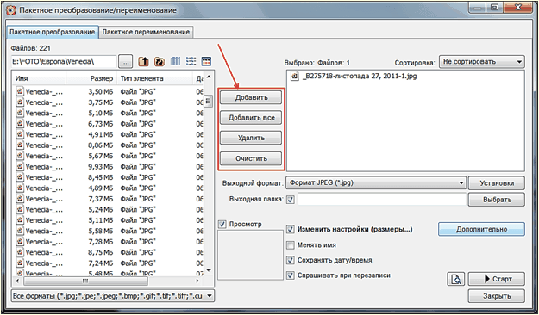Sort by Имя column header
539x315 pixels.
(x=40, y=78)
